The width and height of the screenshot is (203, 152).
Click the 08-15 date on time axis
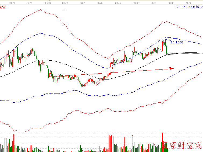click(118, 3)
